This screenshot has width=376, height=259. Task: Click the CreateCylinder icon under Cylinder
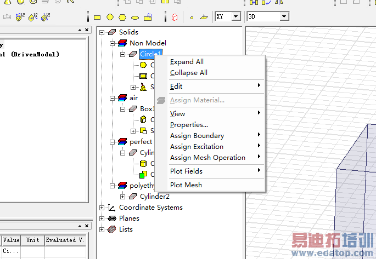click(143, 164)
